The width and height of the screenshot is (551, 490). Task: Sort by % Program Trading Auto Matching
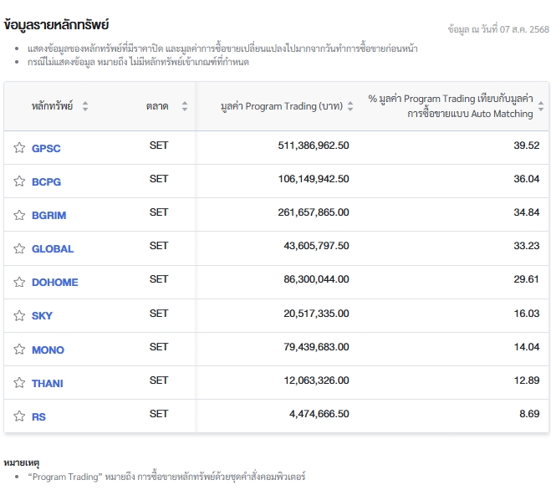click(x=541, y=106)
